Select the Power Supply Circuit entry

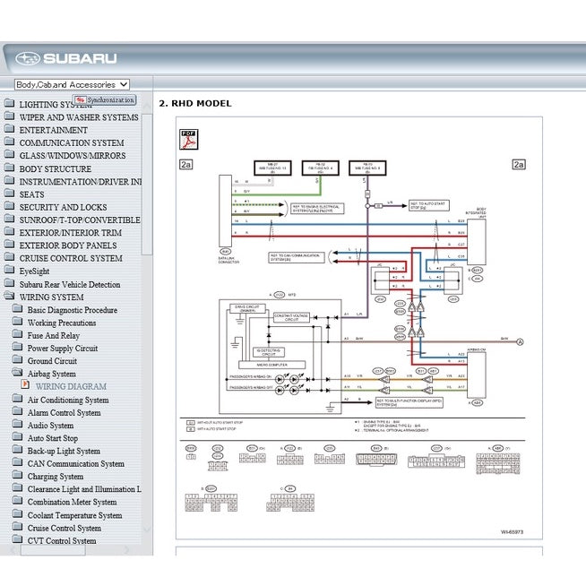[62, 348]
